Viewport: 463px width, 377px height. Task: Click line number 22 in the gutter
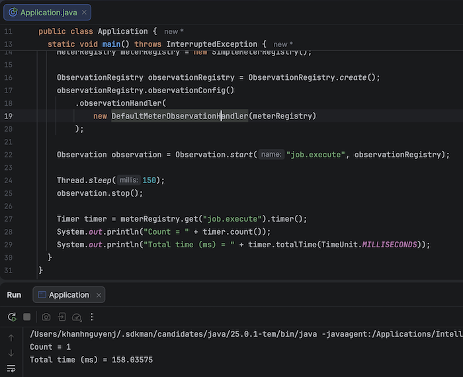coord(8,155)
